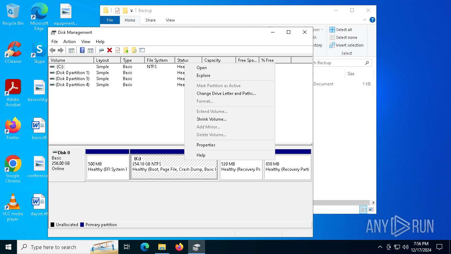Select Shrink Volume from the context menu
Image resolution: width=451 pixels, height=254 pixels.
[229, 119]
